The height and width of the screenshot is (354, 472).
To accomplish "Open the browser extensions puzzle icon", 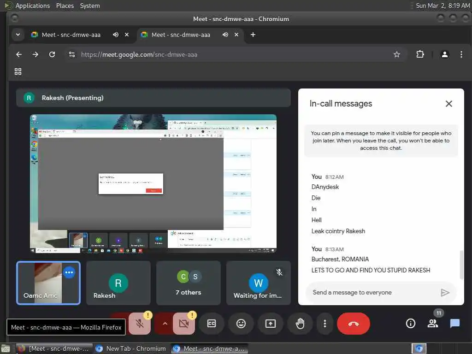I will pyautogui.click(x=420, y=54).
